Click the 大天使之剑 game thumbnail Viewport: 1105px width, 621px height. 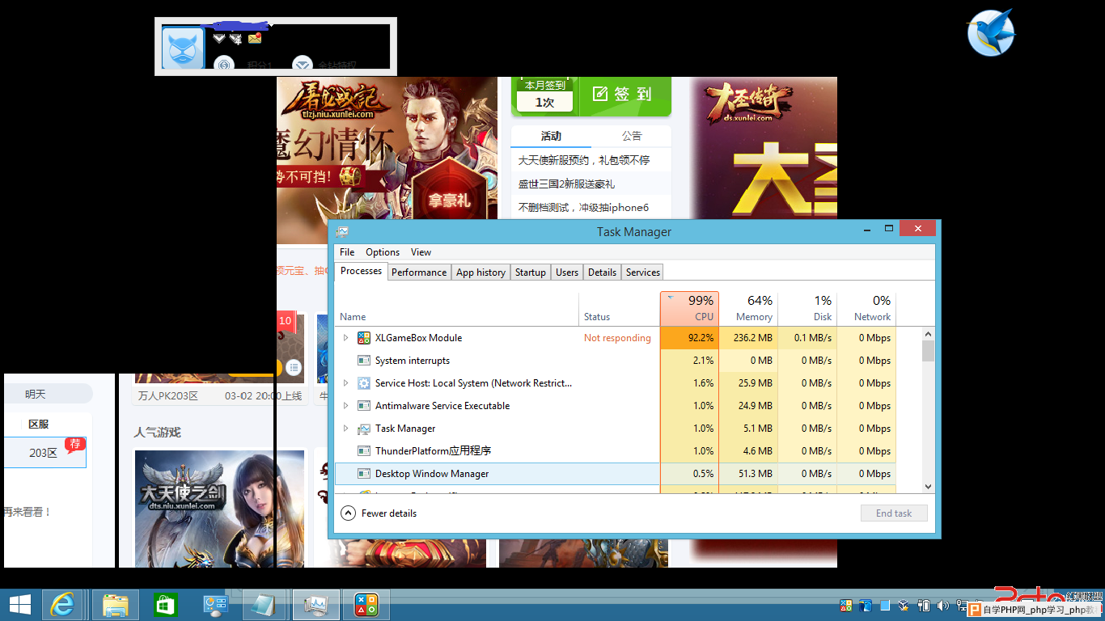pyautogui.click(x=219, y=508)
